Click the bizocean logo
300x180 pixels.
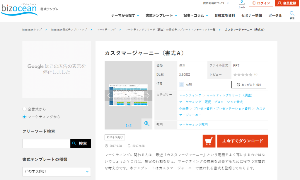click(19, 9)
